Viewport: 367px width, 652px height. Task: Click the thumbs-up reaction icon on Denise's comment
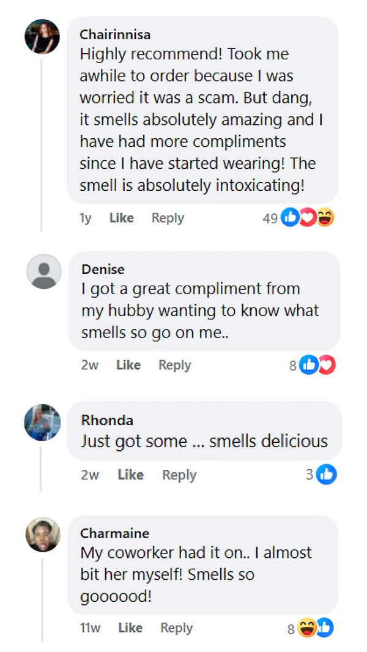point(309,365)
